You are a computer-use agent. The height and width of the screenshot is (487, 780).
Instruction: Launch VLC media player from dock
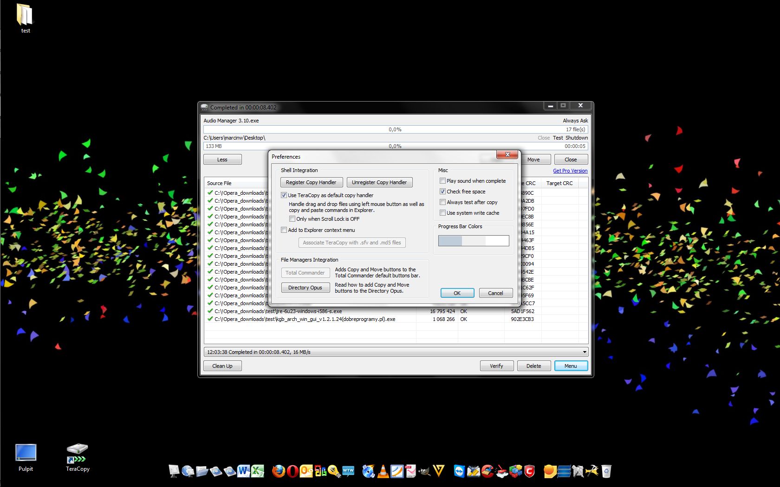[383, 471]
